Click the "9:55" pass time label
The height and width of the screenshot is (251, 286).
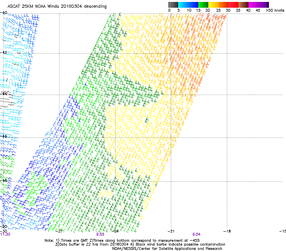pyautogui.click(x=100, y=234)
